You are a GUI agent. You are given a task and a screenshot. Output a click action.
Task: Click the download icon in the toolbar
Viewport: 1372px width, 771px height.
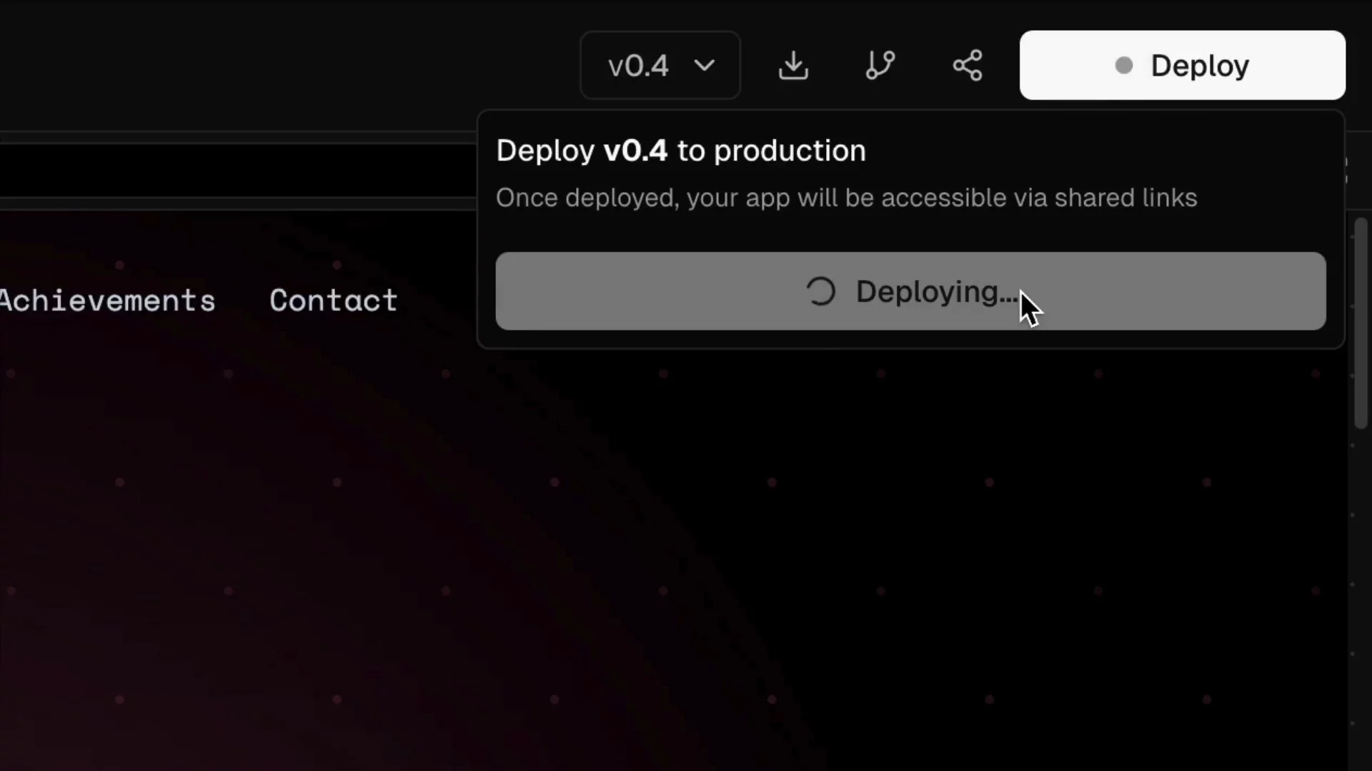click(793, 66)
